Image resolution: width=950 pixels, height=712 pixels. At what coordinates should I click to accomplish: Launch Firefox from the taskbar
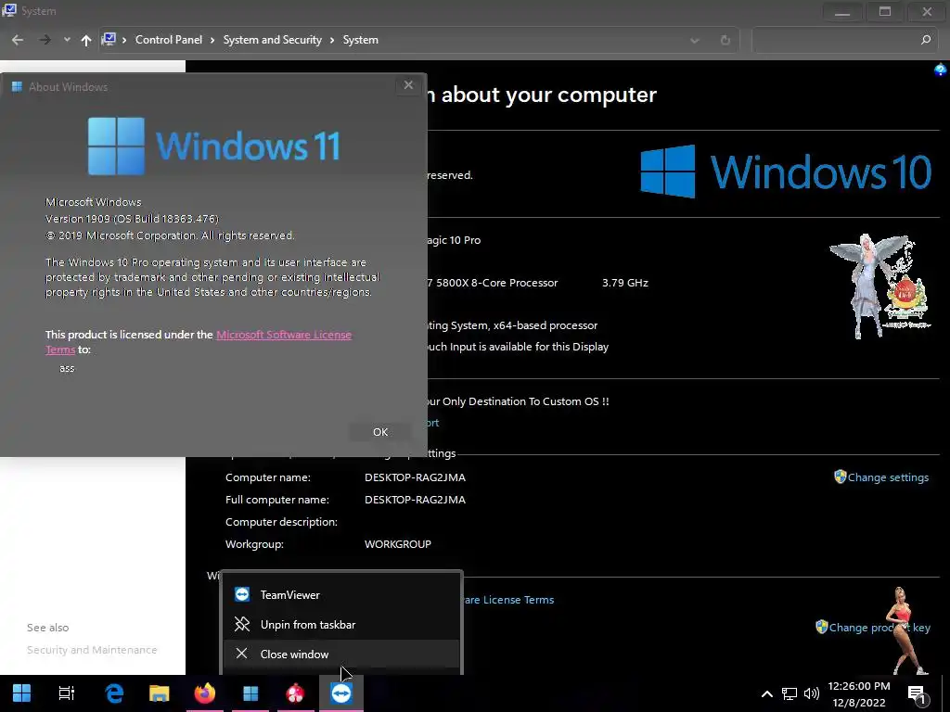pos(205,693)
